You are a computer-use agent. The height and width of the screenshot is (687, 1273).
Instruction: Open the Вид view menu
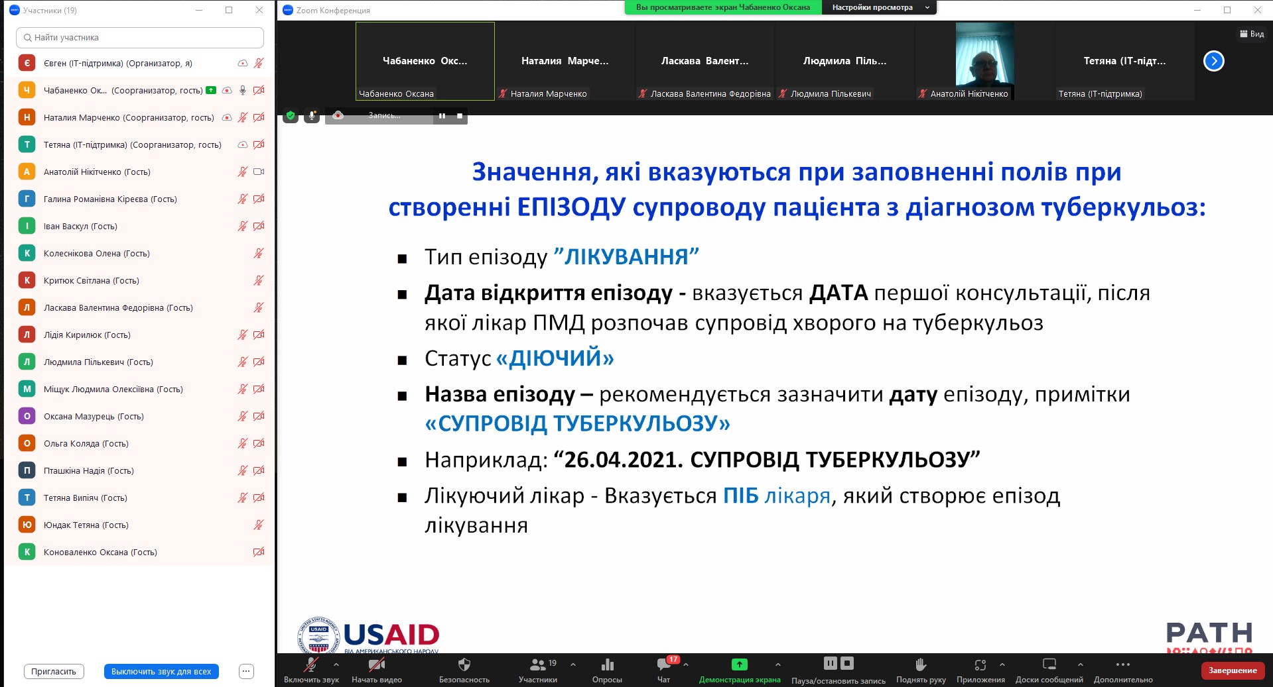pos(1251,34)
